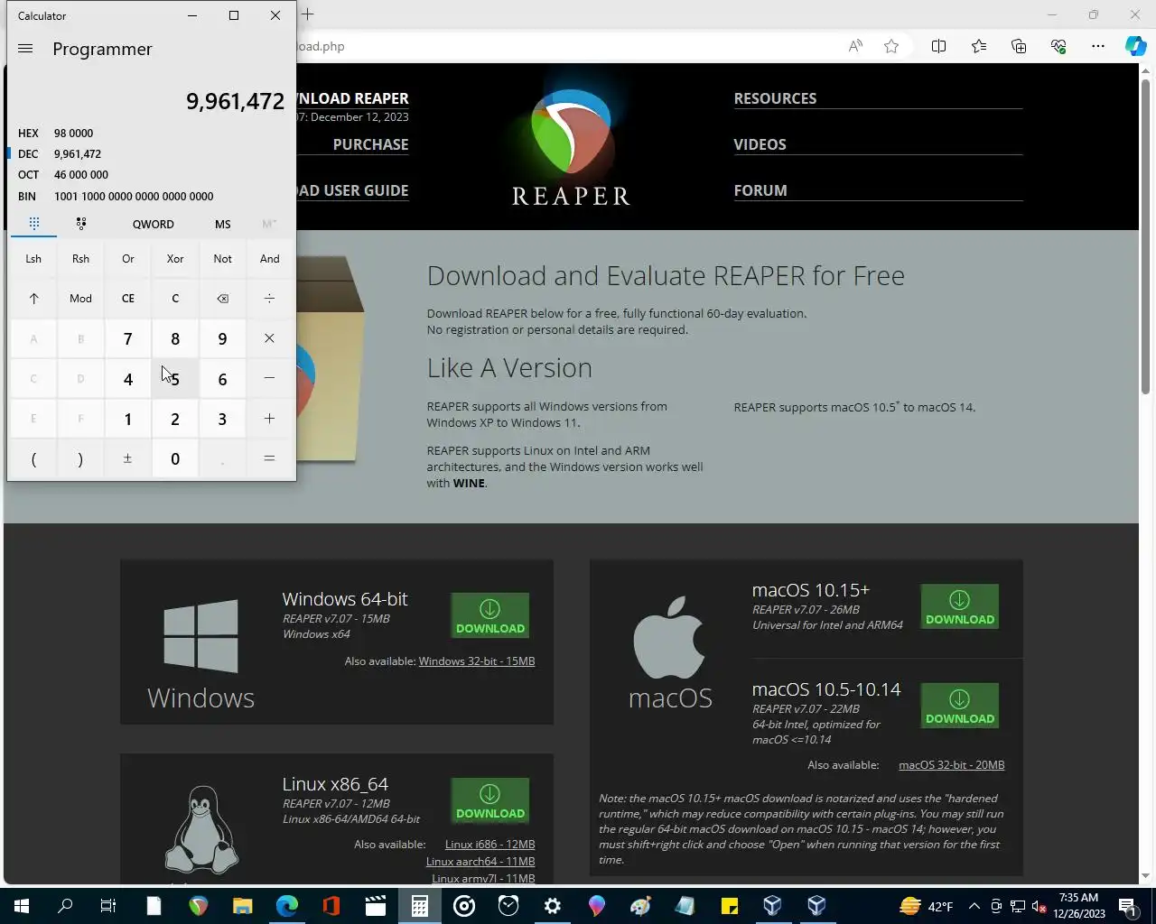Open the weather widget showing 42°F
This screenshot has height=924, width=1156.
[x=927, y=906]
